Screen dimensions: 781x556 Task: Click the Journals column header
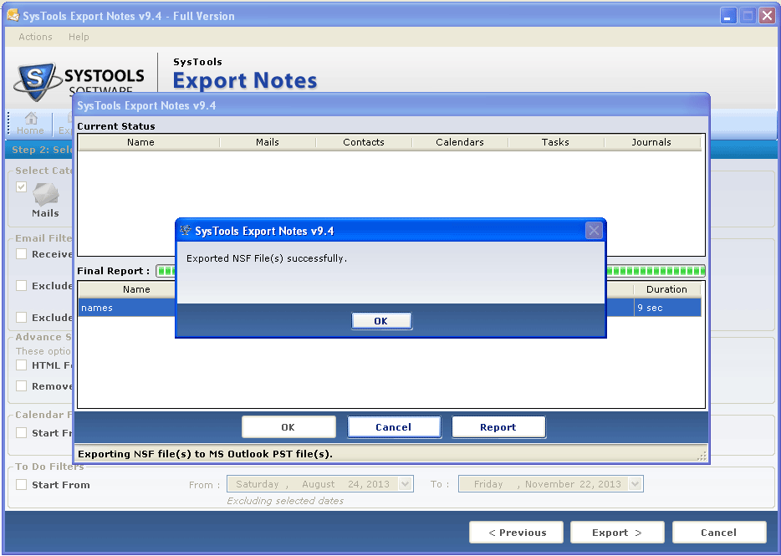[651, 142]
